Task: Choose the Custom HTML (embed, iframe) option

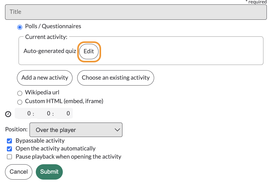Action: pos(20,102)
